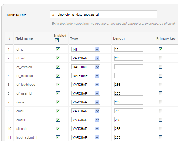178x141 pixels.
Task: Click the Length field for cf_ipaddress
Action: point(128,85)
